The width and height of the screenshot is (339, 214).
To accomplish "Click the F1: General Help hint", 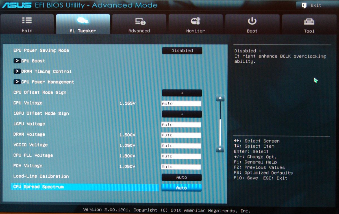I will [x=255, y=162].
